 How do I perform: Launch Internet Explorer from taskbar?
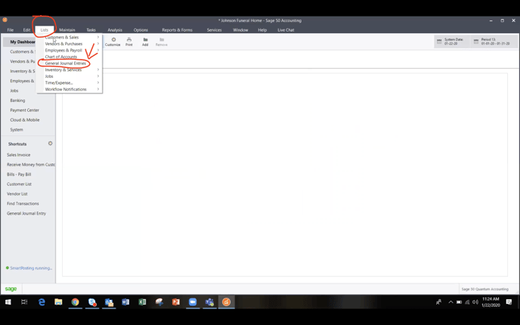42,302
